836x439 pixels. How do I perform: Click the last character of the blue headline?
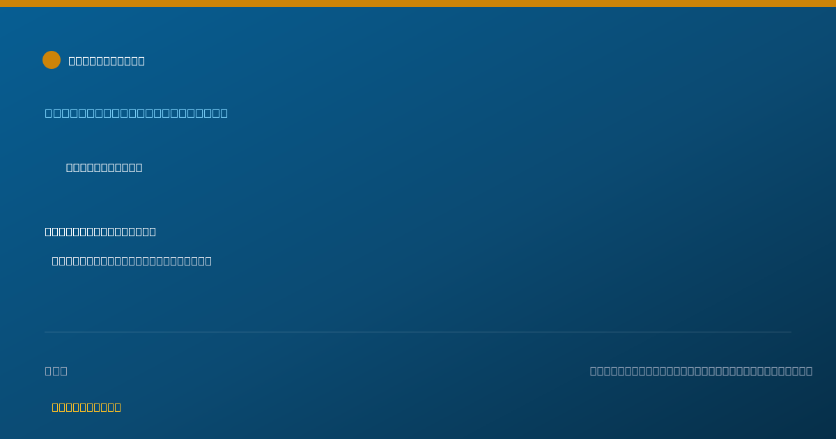(224, 113)
